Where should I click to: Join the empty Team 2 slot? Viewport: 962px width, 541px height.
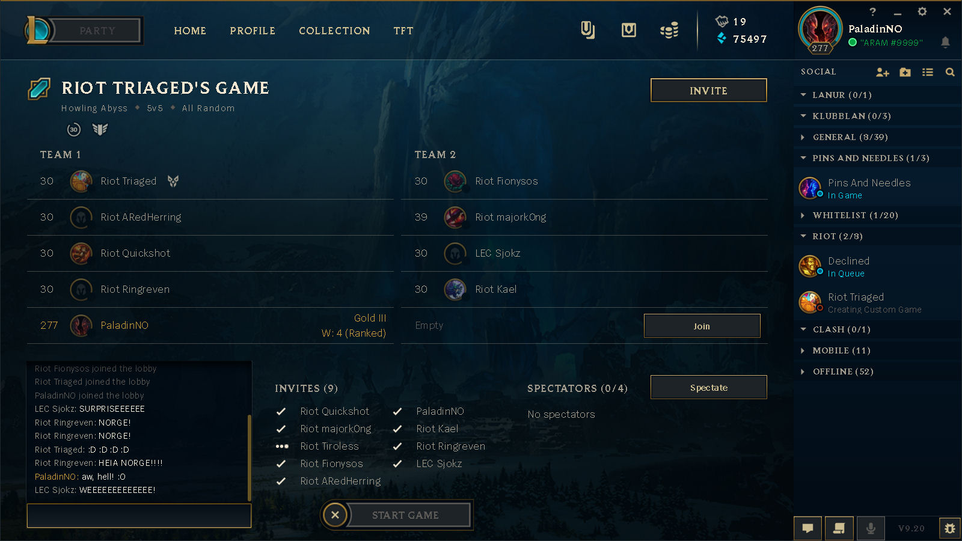(x=702, y=326)
